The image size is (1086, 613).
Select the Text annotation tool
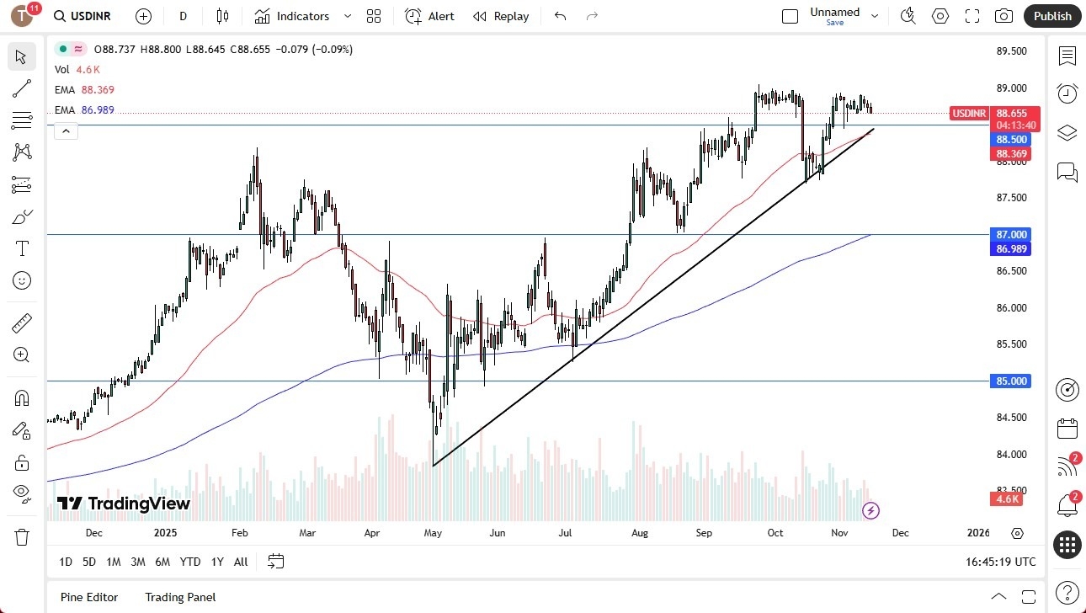click(22, 248)
